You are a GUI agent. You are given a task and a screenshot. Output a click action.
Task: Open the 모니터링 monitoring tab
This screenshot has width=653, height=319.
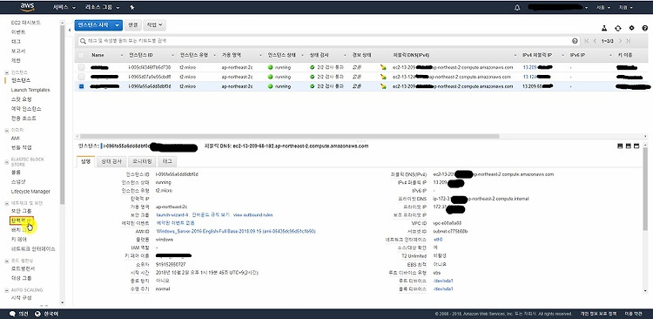142,161
